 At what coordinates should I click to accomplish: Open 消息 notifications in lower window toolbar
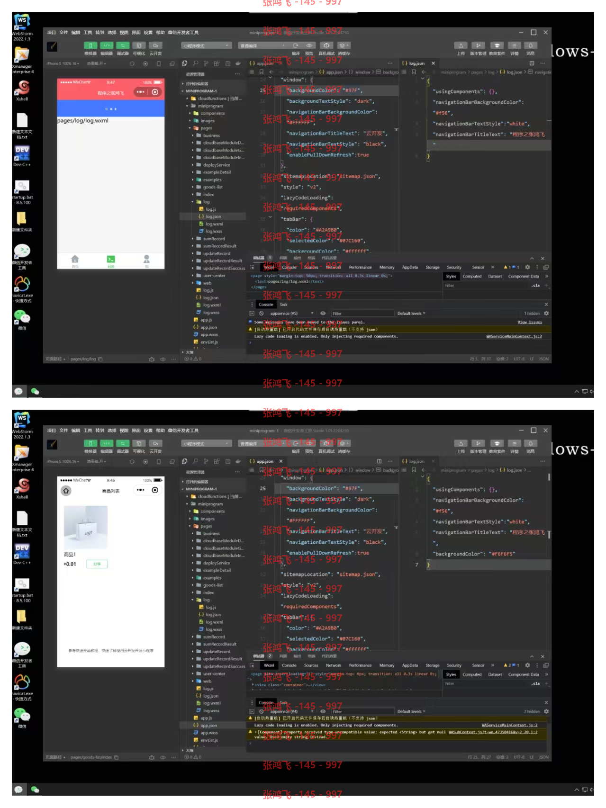pos(531,443)
